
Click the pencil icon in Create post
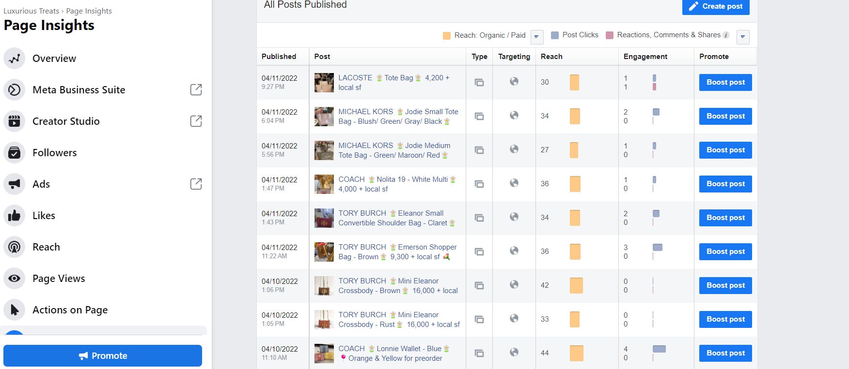pyautogui.click(x=693, y=6)
